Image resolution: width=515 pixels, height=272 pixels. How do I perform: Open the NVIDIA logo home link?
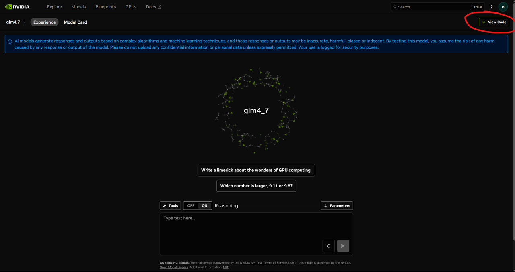coord(17,7)
